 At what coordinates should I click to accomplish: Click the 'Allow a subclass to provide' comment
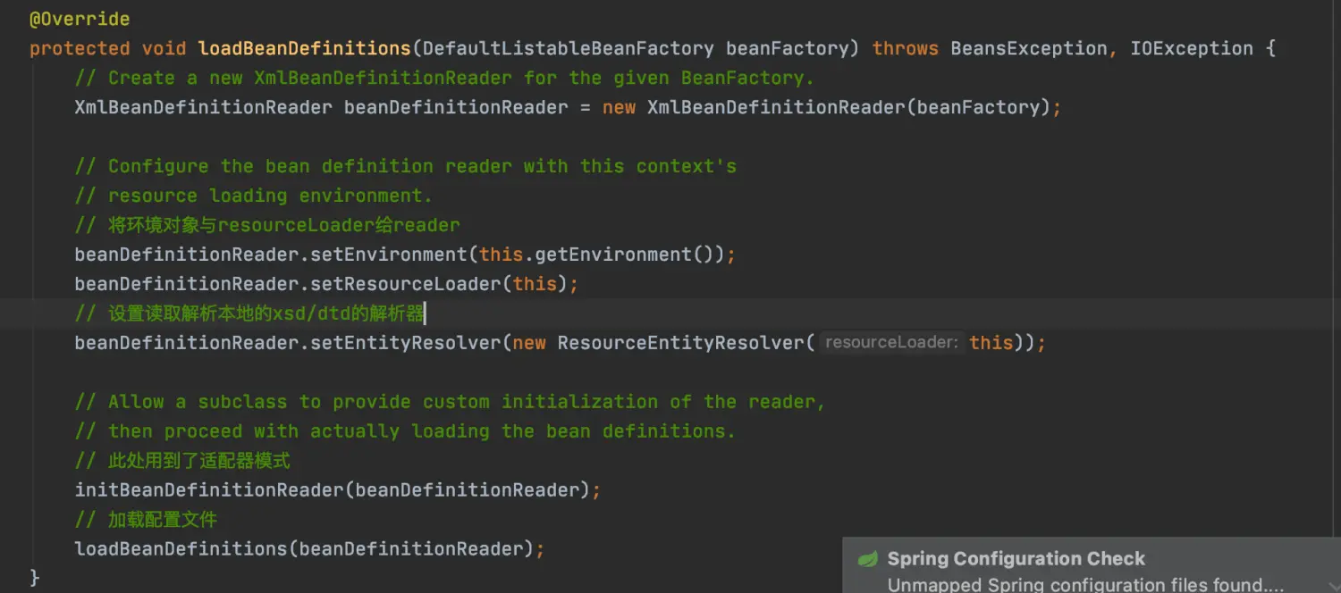(450, 402)
